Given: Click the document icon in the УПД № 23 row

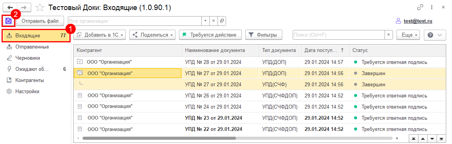Looking at the screenshot, I should click(x=80, y=118).
